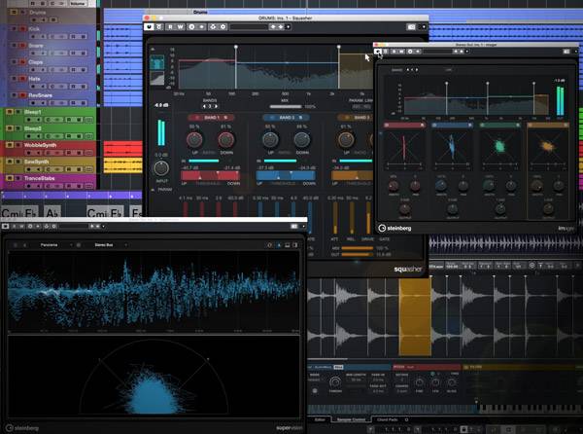Click the Squasher preset name field

[249, 27]
